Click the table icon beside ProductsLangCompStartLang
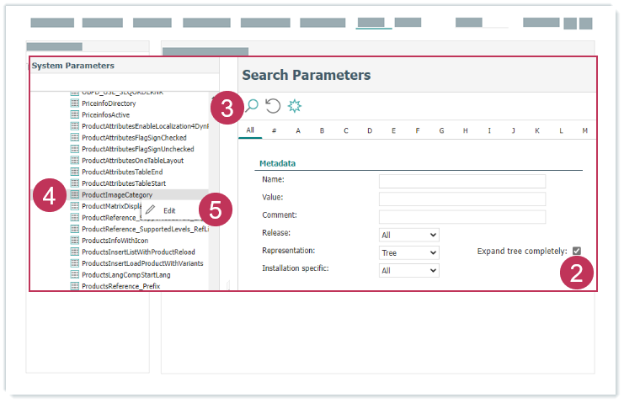This screenshot has width=624, height=403. (x=75, y=274)
